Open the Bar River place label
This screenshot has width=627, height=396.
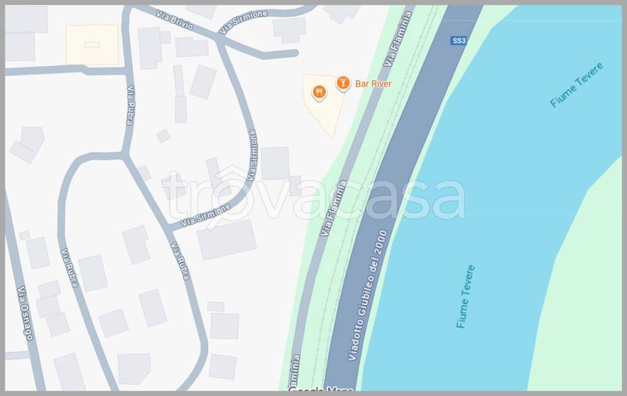pyautogui.click(x=373, y=84)
